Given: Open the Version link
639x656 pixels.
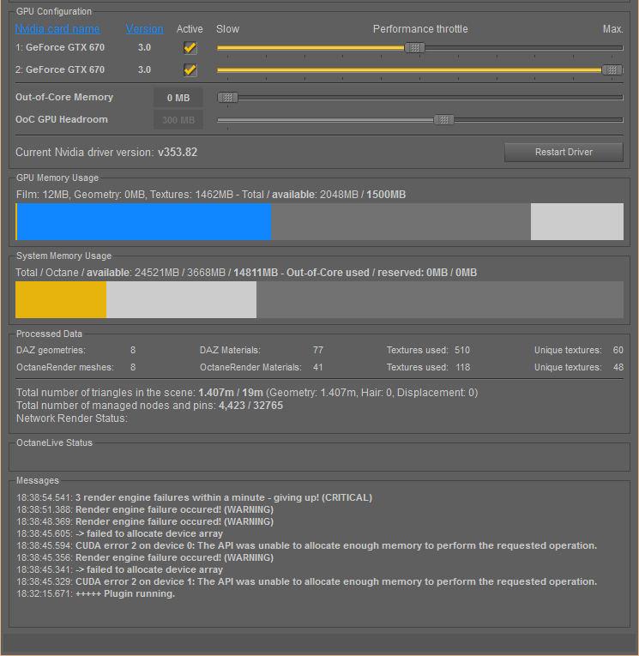Looking at the screenshot, I should coord(144,29).
